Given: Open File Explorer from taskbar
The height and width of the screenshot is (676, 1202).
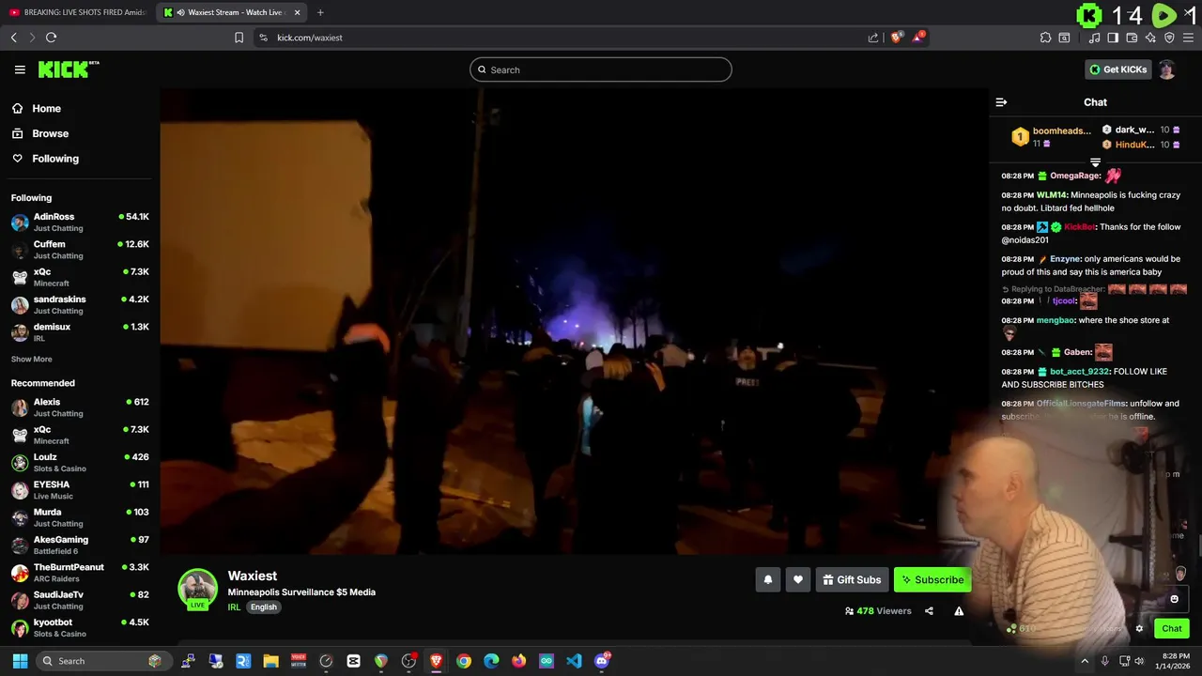Looking at the screenshot, I should coord(270,661).
